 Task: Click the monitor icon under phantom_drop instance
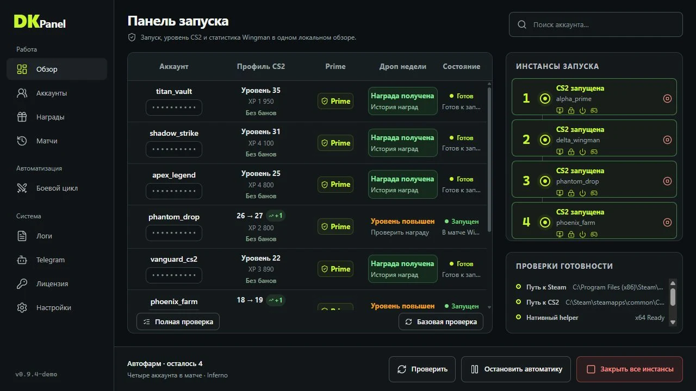click(560, 193)
